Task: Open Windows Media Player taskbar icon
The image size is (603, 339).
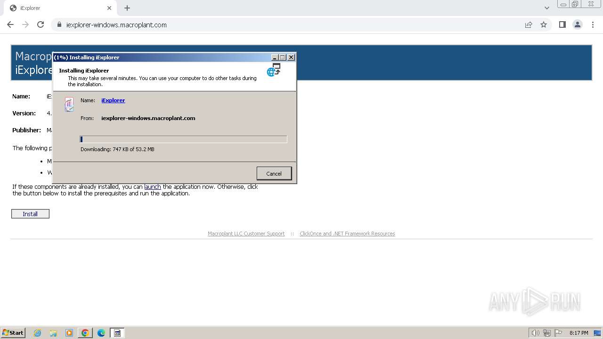Action: coord(69,333)
